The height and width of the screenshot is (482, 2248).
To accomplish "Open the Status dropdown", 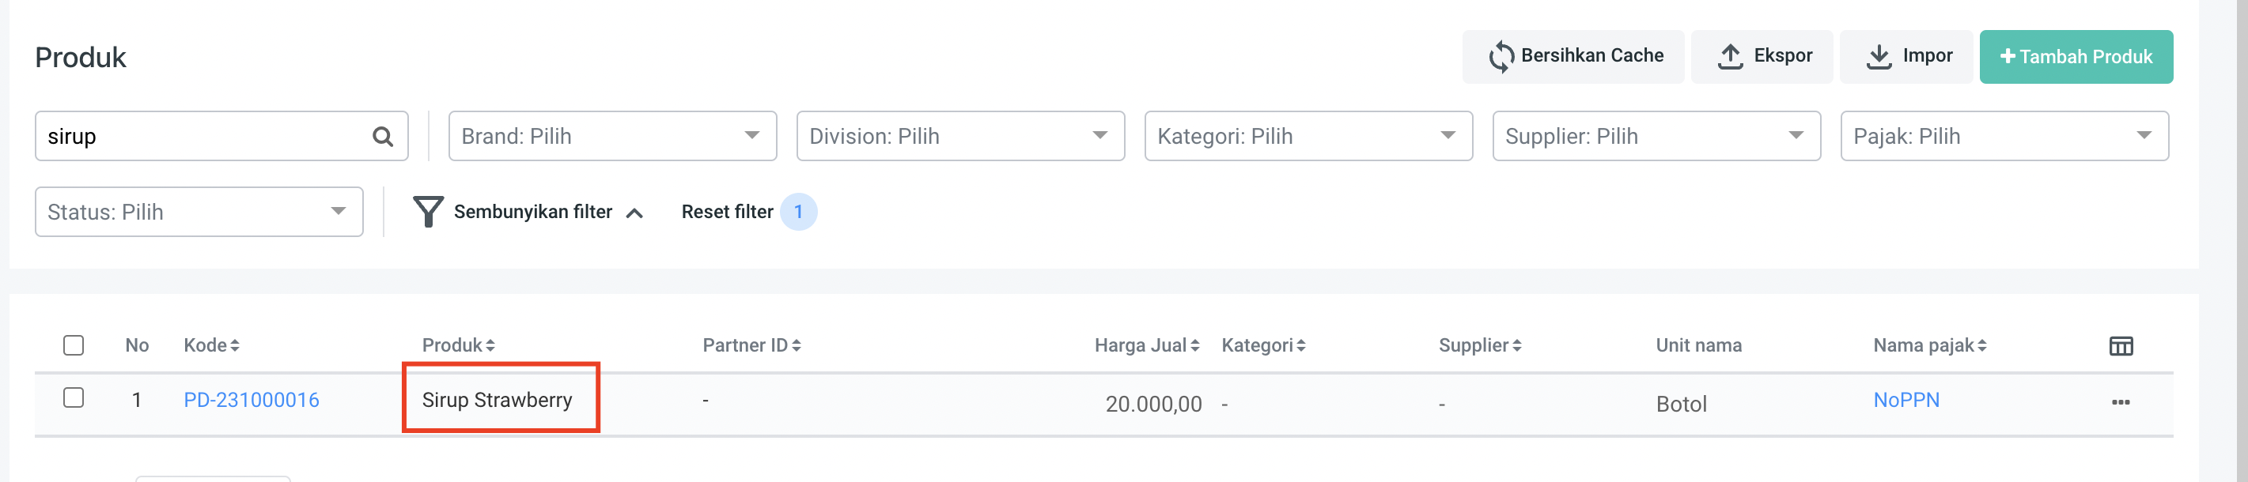I will coord(198,213).
